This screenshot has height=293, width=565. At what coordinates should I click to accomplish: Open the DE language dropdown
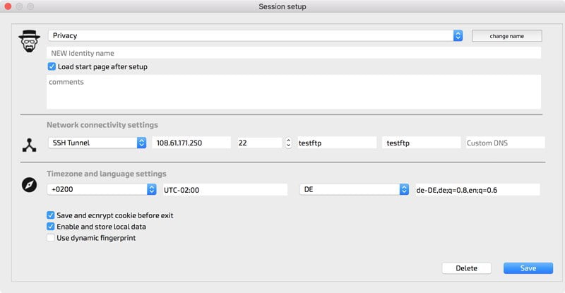point(355,189)
